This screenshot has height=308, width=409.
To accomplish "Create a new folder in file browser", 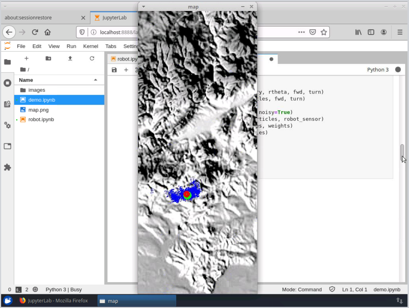I will (48, 58).
